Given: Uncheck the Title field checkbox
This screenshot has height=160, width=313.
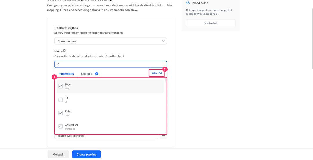Looking at the screenshot, I should [x=61, y=113].
